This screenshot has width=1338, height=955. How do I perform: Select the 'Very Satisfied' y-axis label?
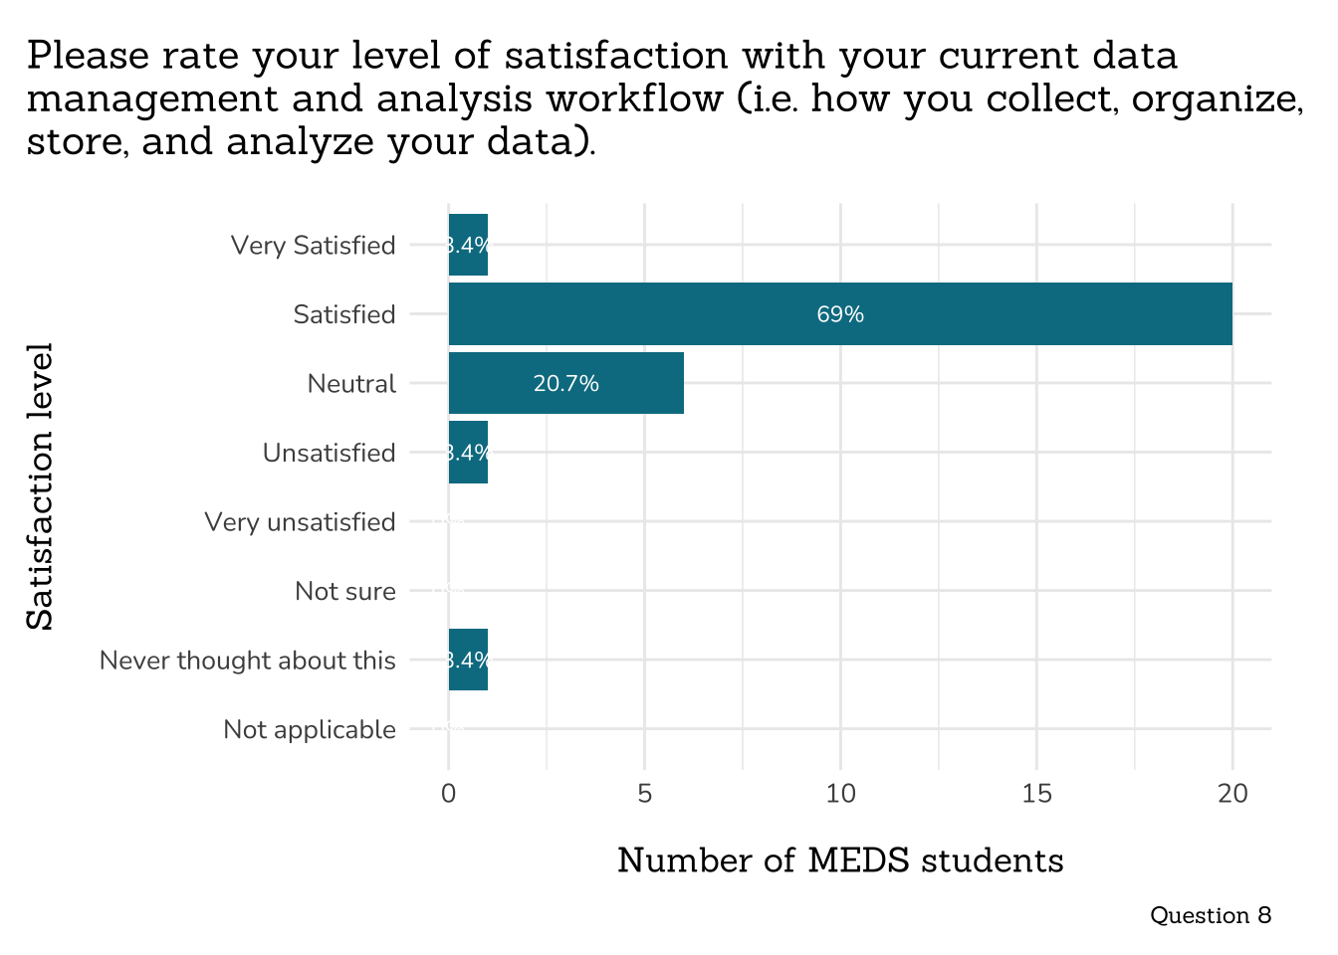(x=313, y=246)
